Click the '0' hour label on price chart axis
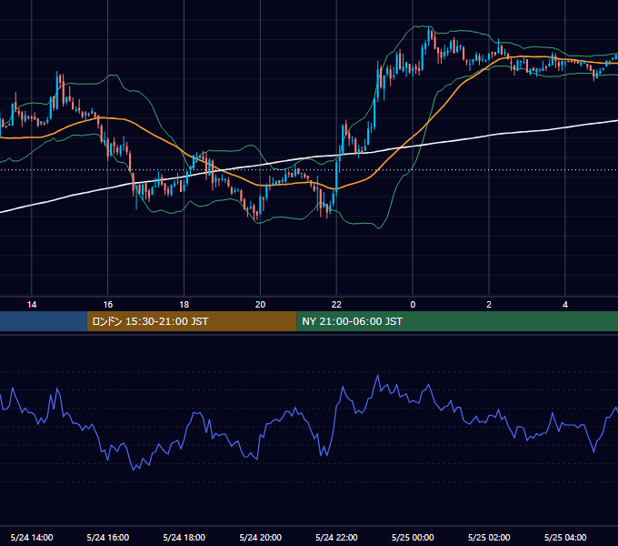The height and width of the screenshot is (546, 618). click(413, 305)
